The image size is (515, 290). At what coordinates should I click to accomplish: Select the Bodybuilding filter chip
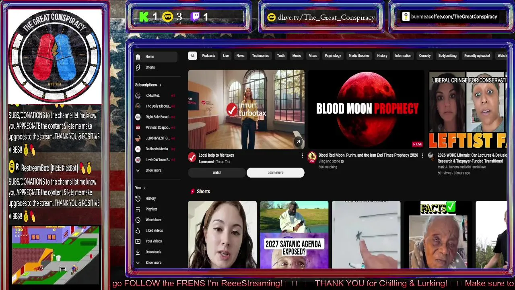[x=447, y=56]
